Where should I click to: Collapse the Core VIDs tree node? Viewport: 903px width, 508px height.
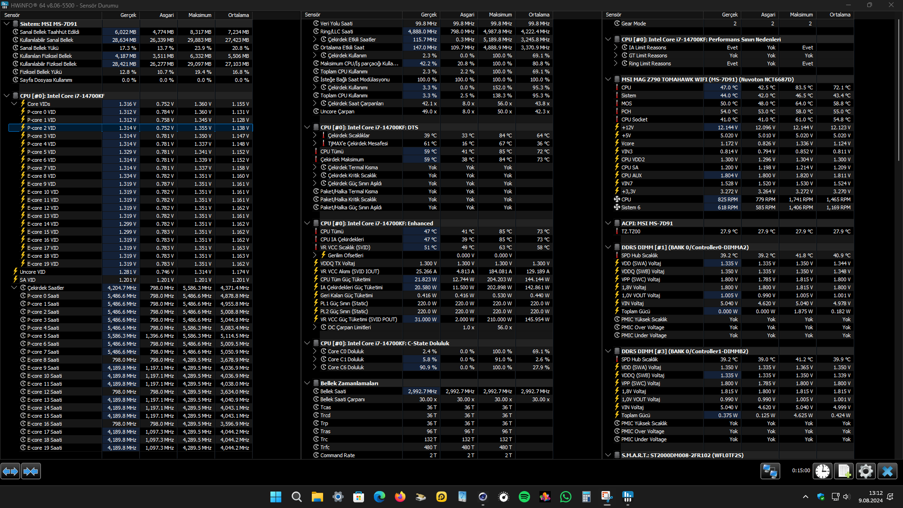coord(14,104)
